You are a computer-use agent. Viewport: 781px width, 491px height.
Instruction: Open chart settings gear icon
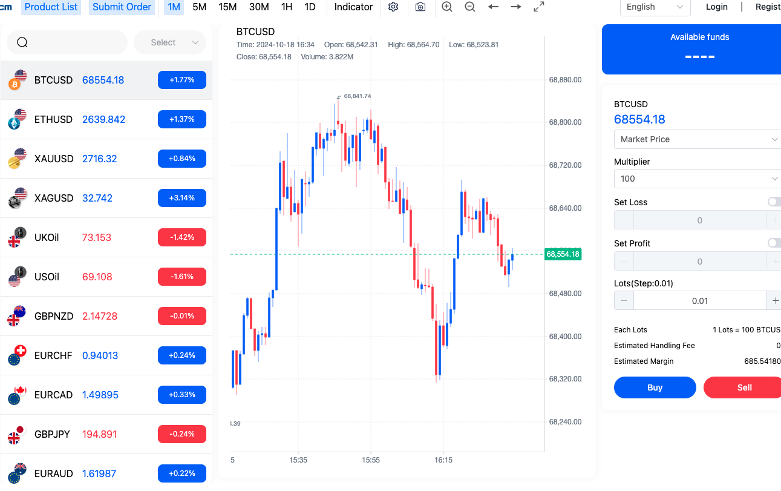(393, 7)
